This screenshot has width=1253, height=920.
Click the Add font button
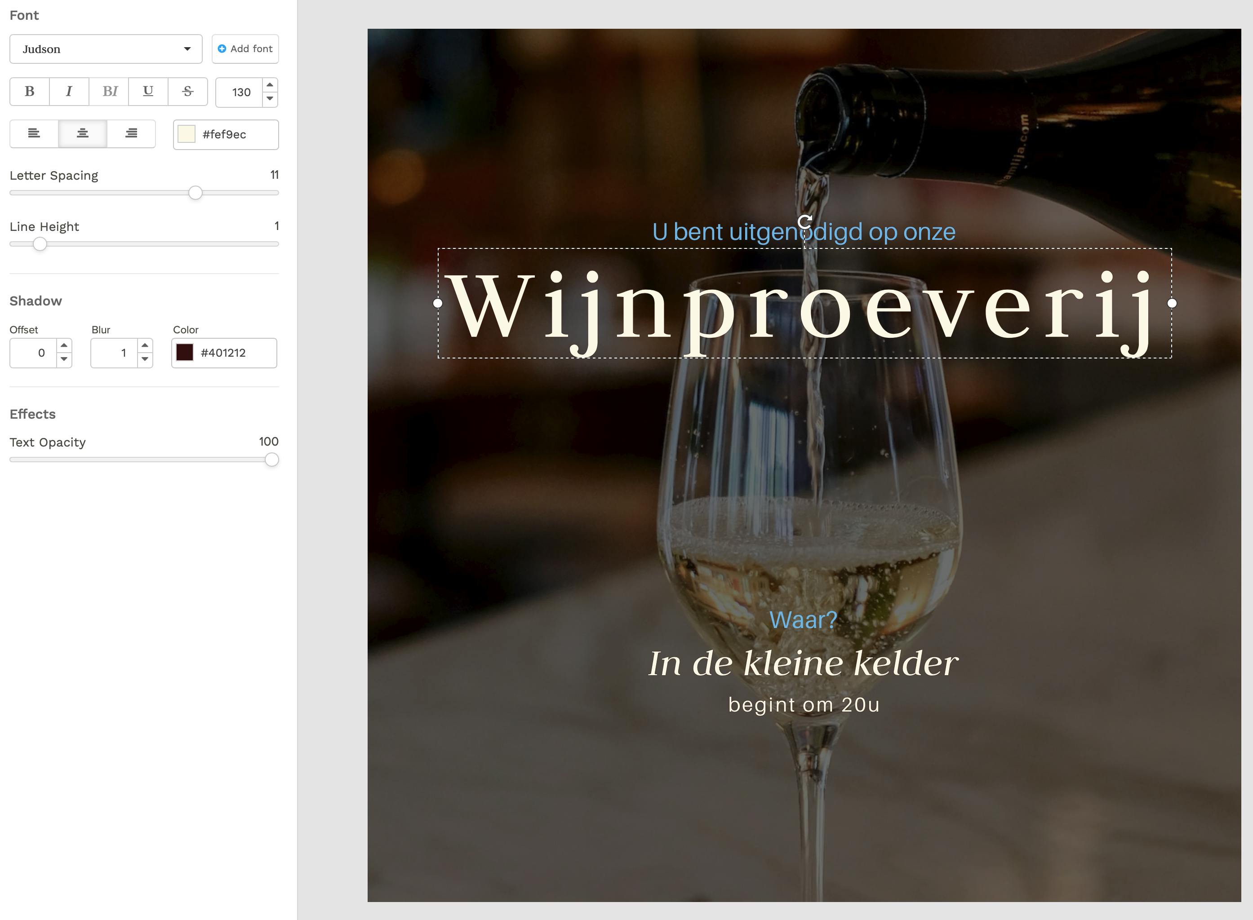click(245, 49)
